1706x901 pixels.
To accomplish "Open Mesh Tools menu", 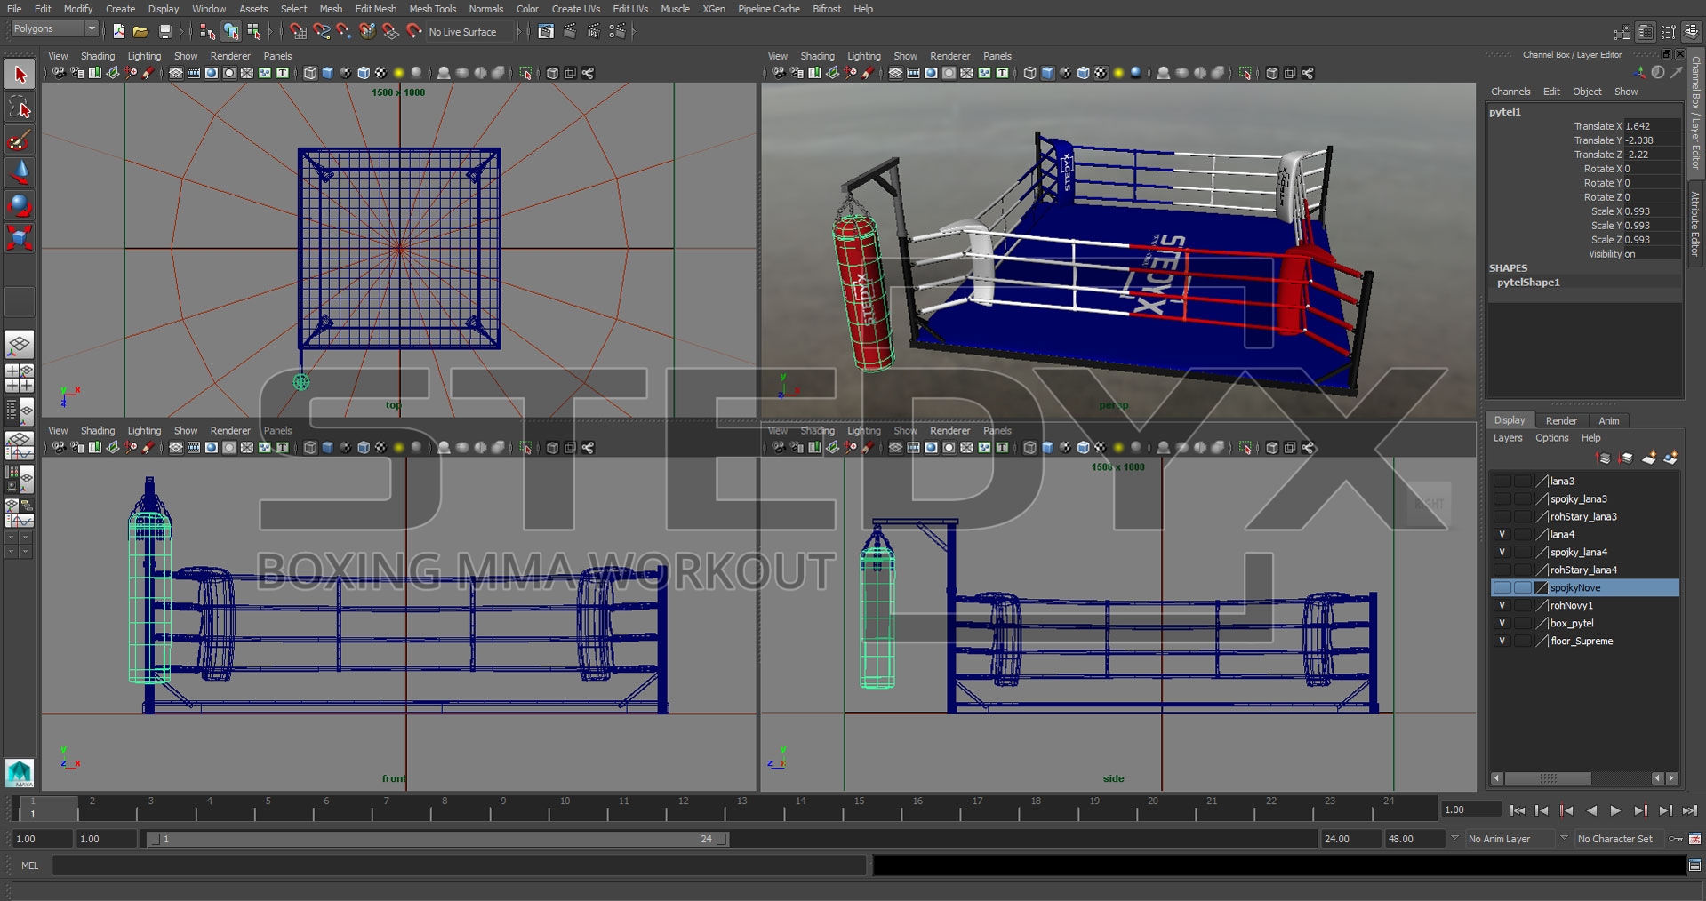I will [432, 9].
